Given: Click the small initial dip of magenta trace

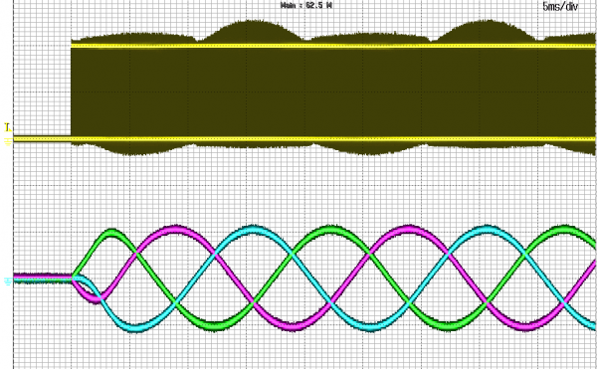Looking at the screenshot, I should [x=96, y=299].
